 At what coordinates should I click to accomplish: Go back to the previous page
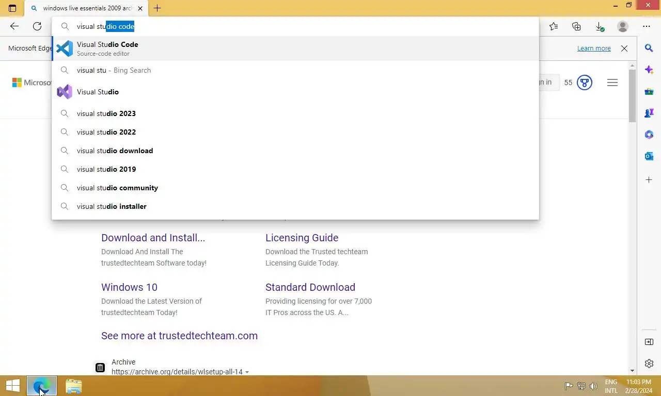pos(14,26)
